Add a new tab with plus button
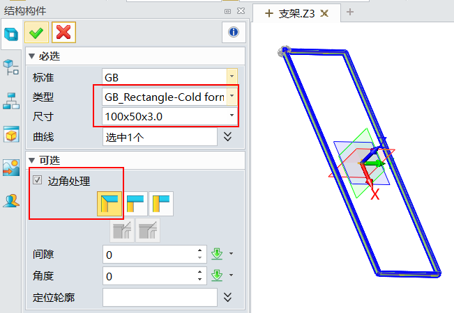This screenshot has height=313, width=454. click(x=350, y=12)
